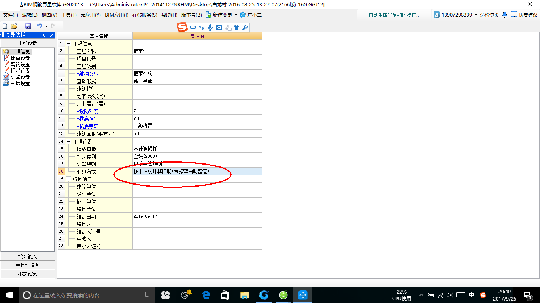Click the Sogou voice input microphone
Image resolution: width=540 pixels, height=303 pixels.
pos(210,28)
